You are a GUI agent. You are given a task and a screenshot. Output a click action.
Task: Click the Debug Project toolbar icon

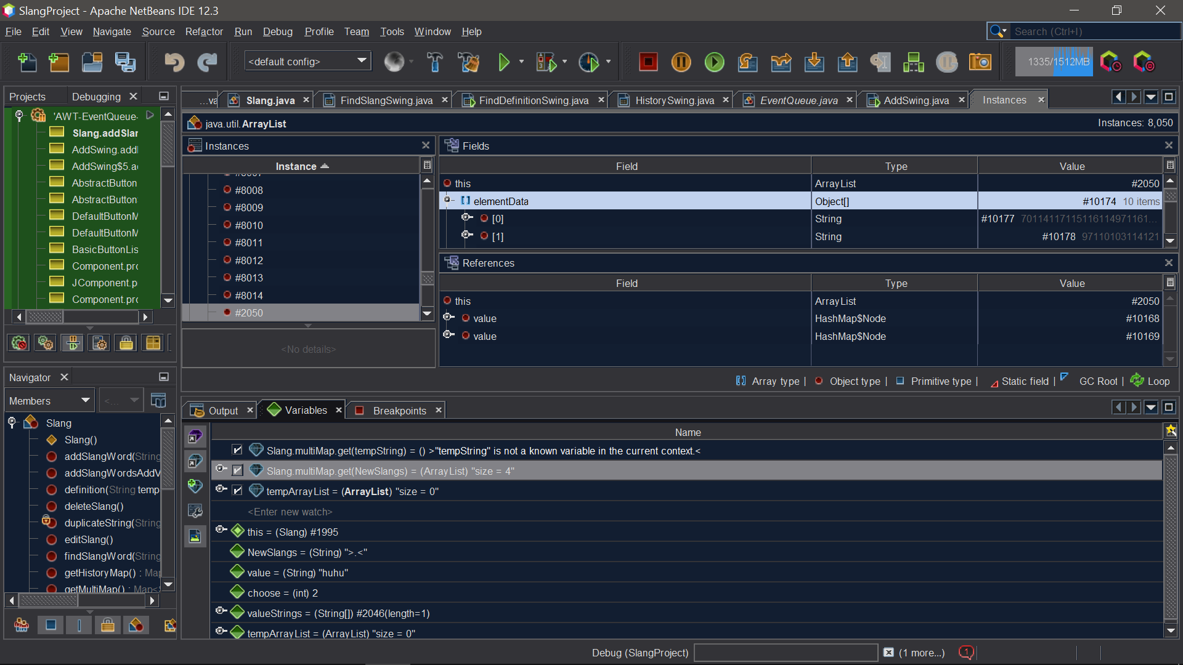tap(546, 62)
